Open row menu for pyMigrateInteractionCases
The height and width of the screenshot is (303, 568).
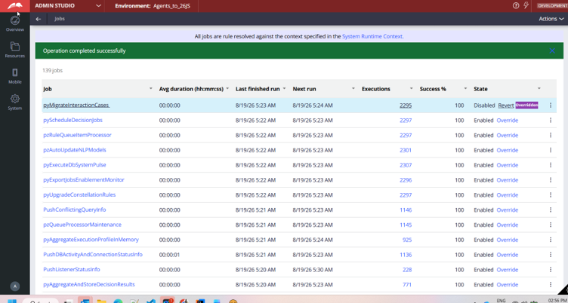(x=551, y=106)
